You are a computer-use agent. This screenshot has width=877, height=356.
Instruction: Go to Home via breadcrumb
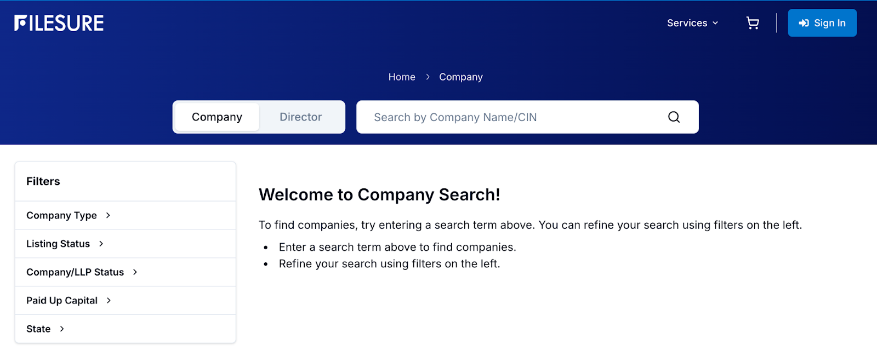coord(402,77)
